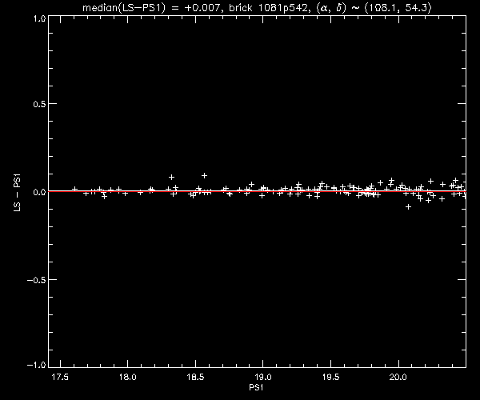The height and width of the screenshot is (400, 480).
Task: Click the x-axis tick label 18.5
Action: click(x=195, y=377)
